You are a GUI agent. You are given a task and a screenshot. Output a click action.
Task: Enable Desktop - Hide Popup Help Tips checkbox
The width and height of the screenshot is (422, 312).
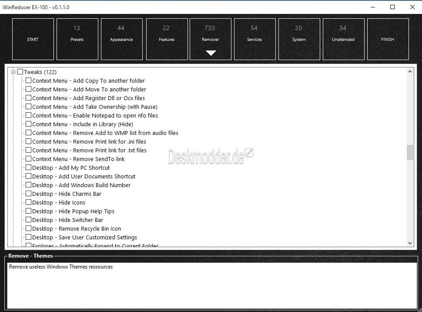29,211
